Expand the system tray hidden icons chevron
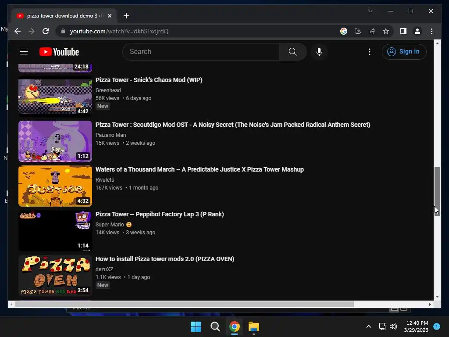This screenshot has height=337, width=449. tap(368, 326)
